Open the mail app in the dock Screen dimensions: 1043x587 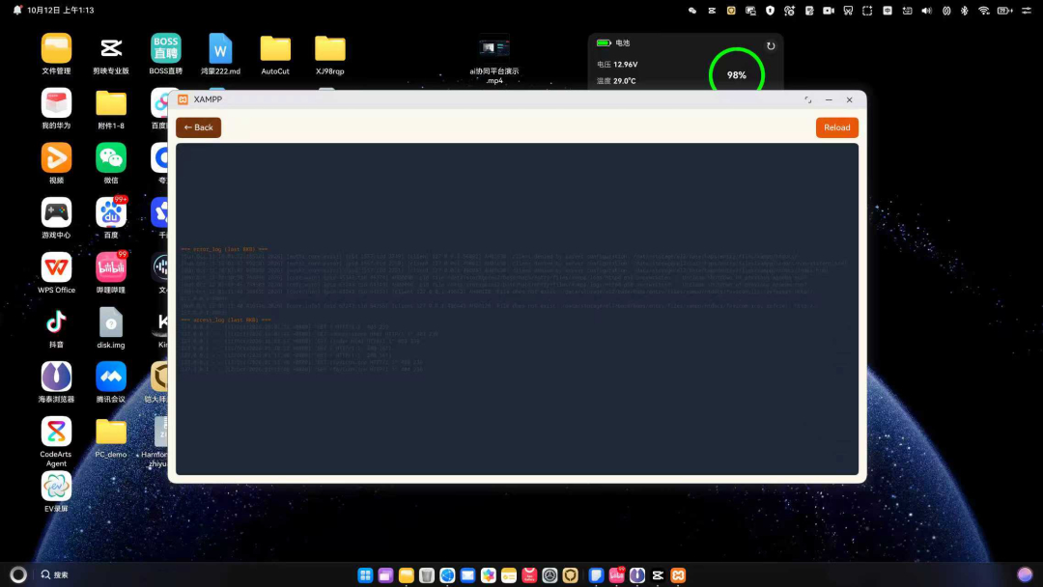pos(467,575)
